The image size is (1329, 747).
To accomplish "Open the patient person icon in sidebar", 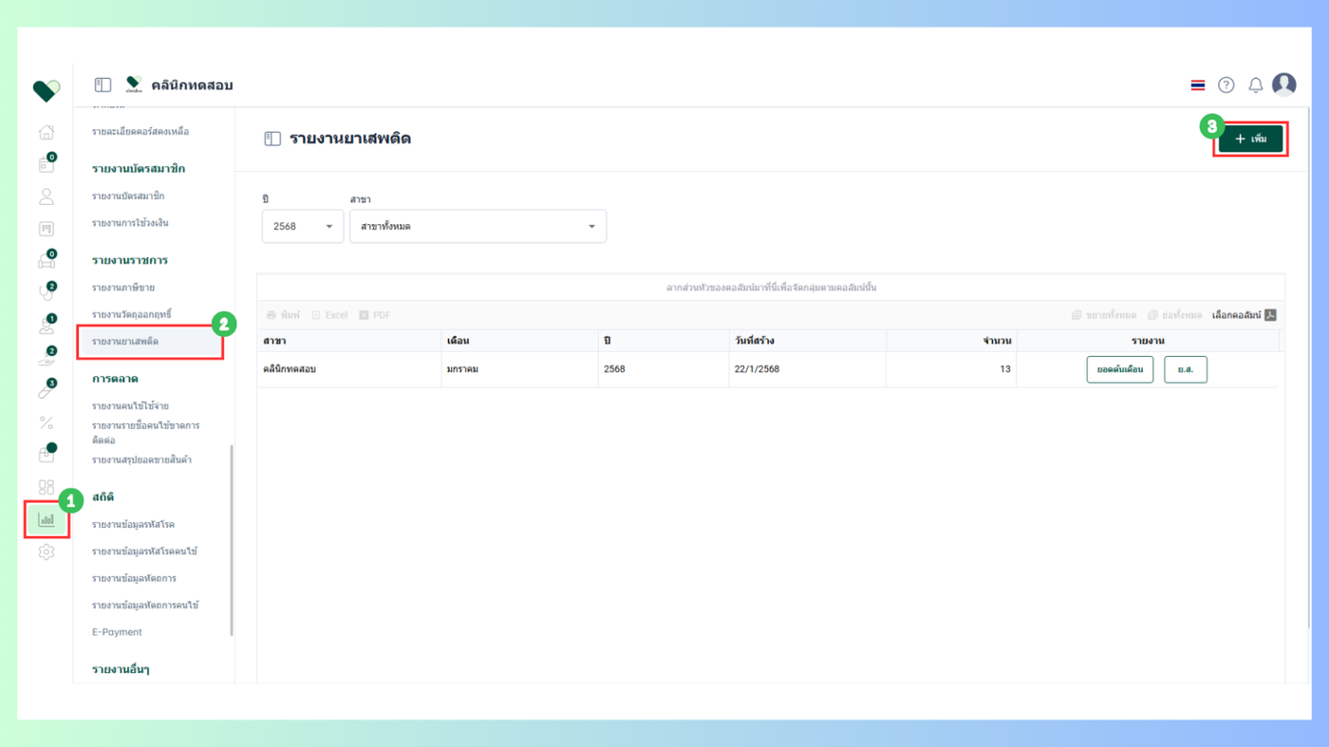I will tap(46, 196).
